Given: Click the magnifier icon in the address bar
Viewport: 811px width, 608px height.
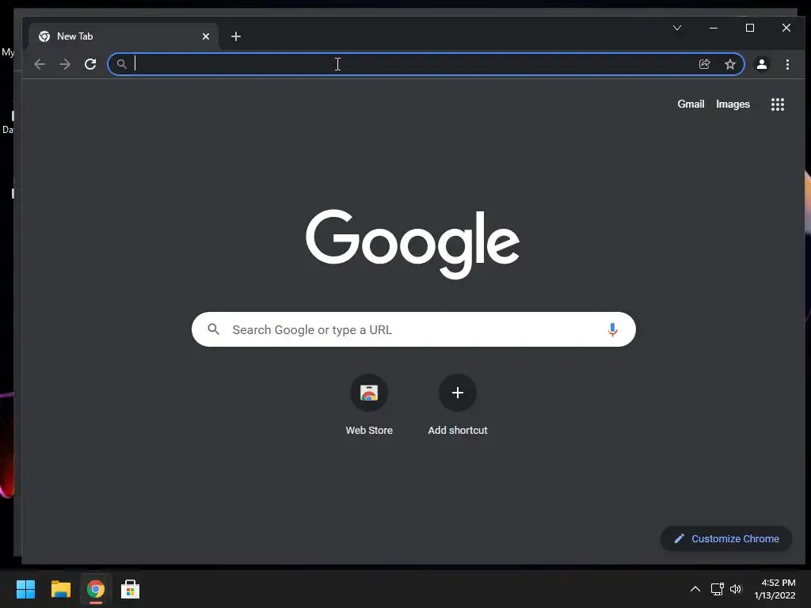Looking at the screenshot, I should click(x=121, y=64).
